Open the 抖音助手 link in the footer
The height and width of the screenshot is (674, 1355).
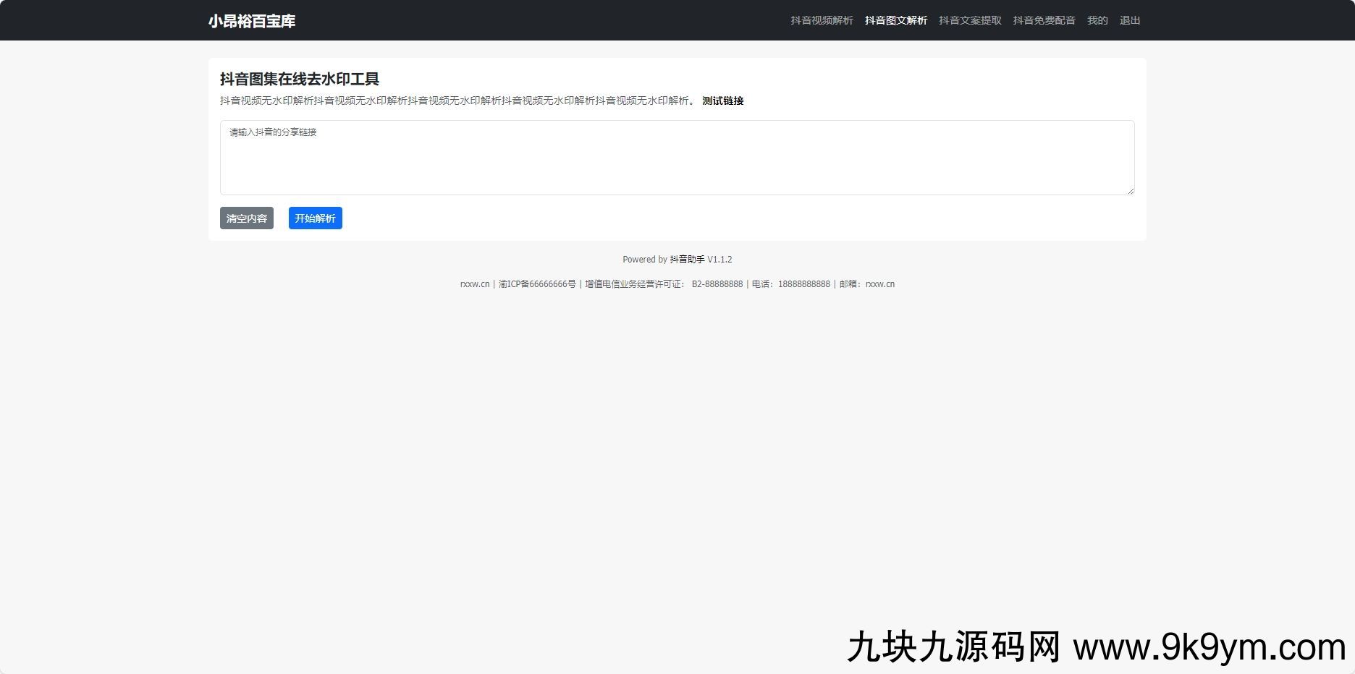[x=687, y=260]
